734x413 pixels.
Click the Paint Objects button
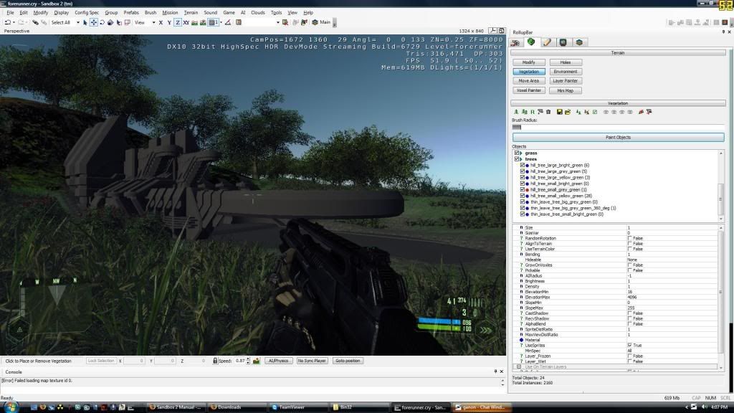tap(618, 137)
